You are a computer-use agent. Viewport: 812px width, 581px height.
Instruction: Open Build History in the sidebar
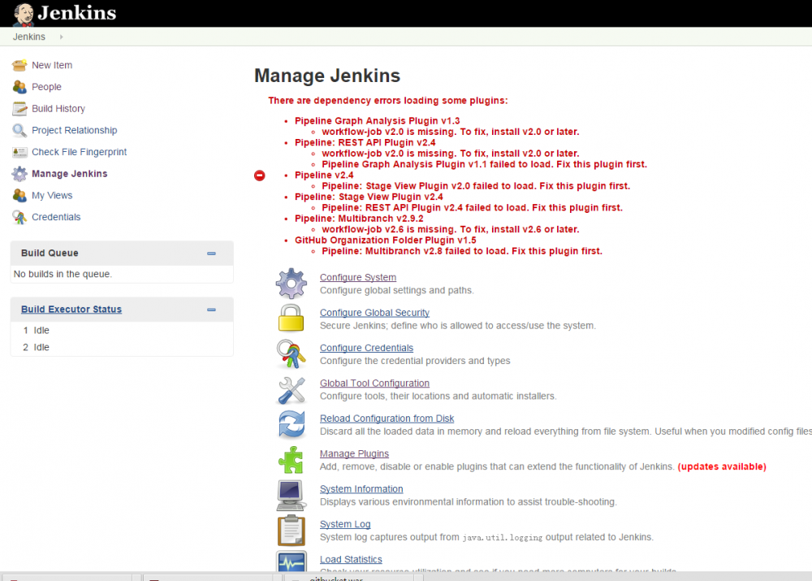(x=58, y=109)
